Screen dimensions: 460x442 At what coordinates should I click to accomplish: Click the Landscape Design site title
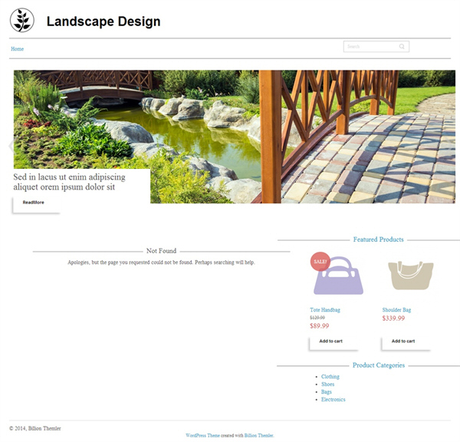(x=103, y=21)
